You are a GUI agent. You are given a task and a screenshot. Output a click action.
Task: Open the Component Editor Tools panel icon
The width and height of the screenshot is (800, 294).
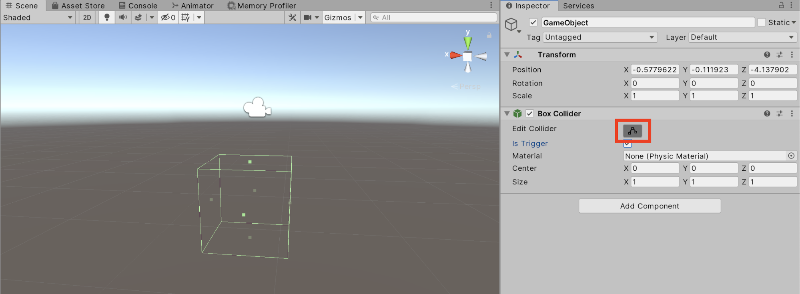293,17
